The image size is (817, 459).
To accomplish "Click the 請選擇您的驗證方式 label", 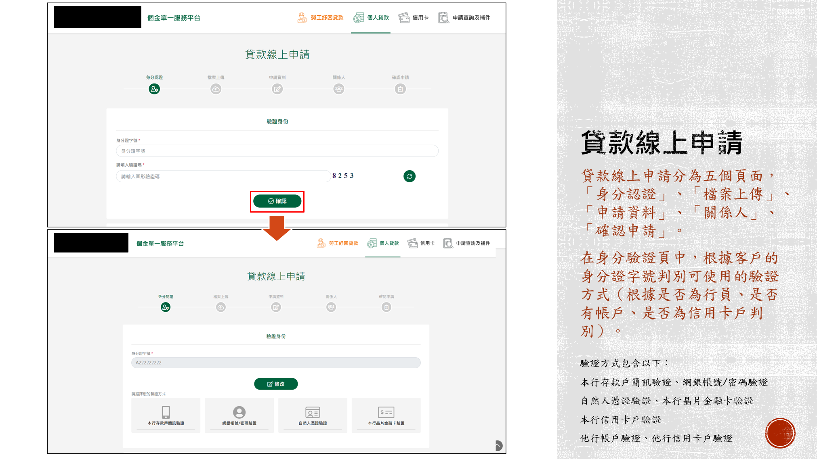I will [148, 394].
